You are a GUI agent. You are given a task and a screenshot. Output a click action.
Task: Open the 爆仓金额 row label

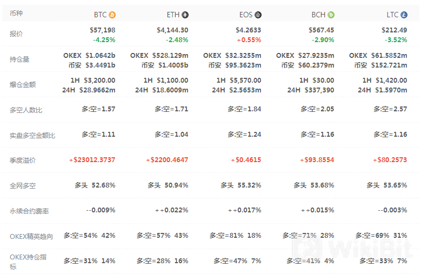coord(23,85)
